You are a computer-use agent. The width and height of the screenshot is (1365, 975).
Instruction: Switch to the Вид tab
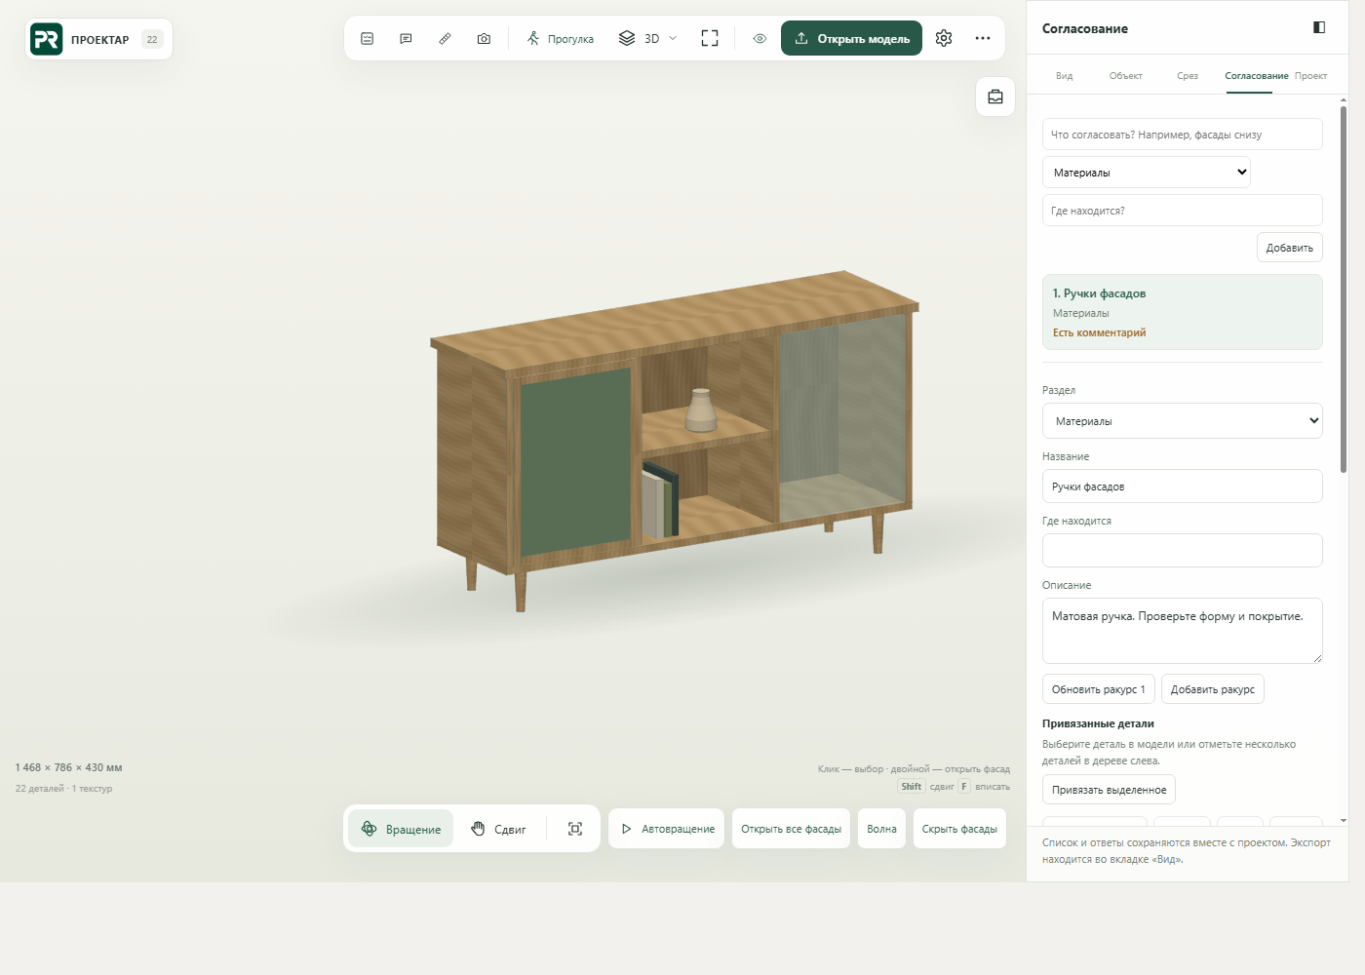pyautogui.click(x=1064, y=76)
